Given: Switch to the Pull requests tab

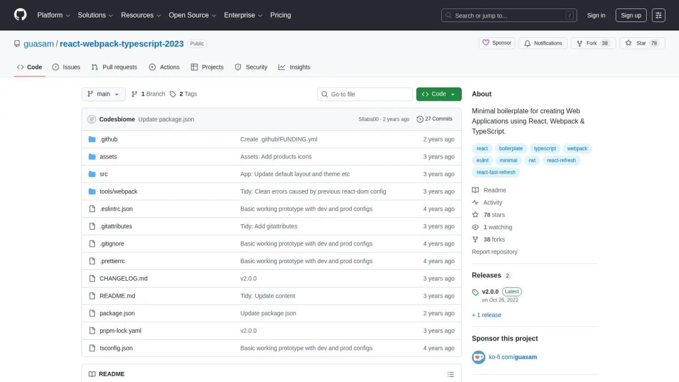Looking at the screenshot, I should click(x=114, y=67).
